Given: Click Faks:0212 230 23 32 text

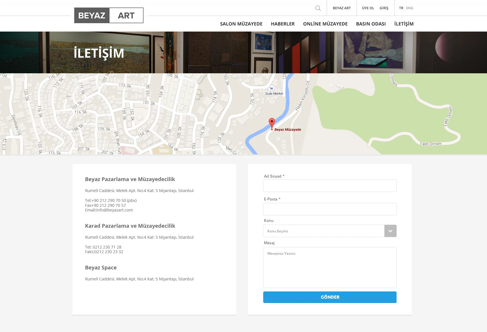Looking at the screenshot, I should click(x=104, y=252).
